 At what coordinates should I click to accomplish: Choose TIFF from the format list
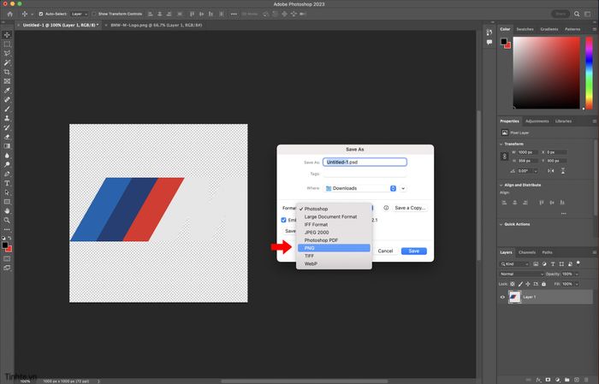334,256
